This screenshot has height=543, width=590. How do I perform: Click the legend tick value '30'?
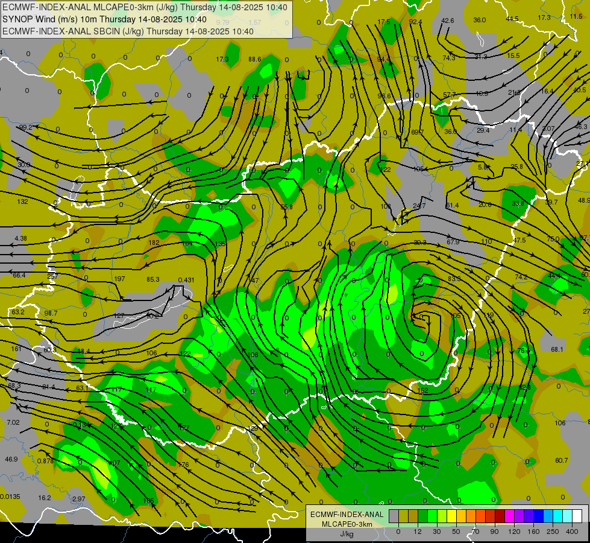436,532
